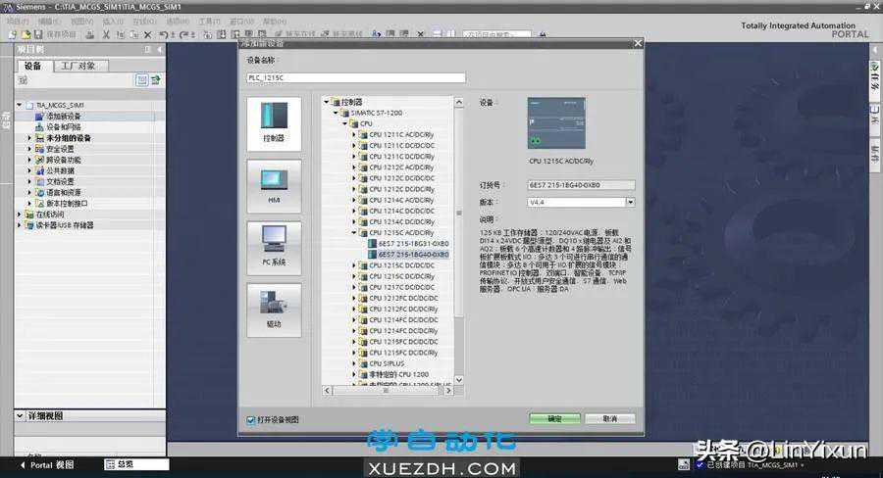
Task: Collapse the CPU 1215C AC/DC/Rly node
Action: (x=355, y=232)
